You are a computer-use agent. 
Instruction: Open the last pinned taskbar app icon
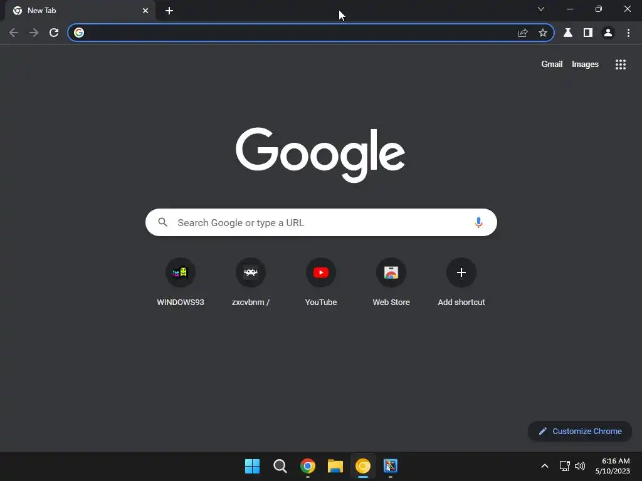pyautogui.click(x=391, y=466)
